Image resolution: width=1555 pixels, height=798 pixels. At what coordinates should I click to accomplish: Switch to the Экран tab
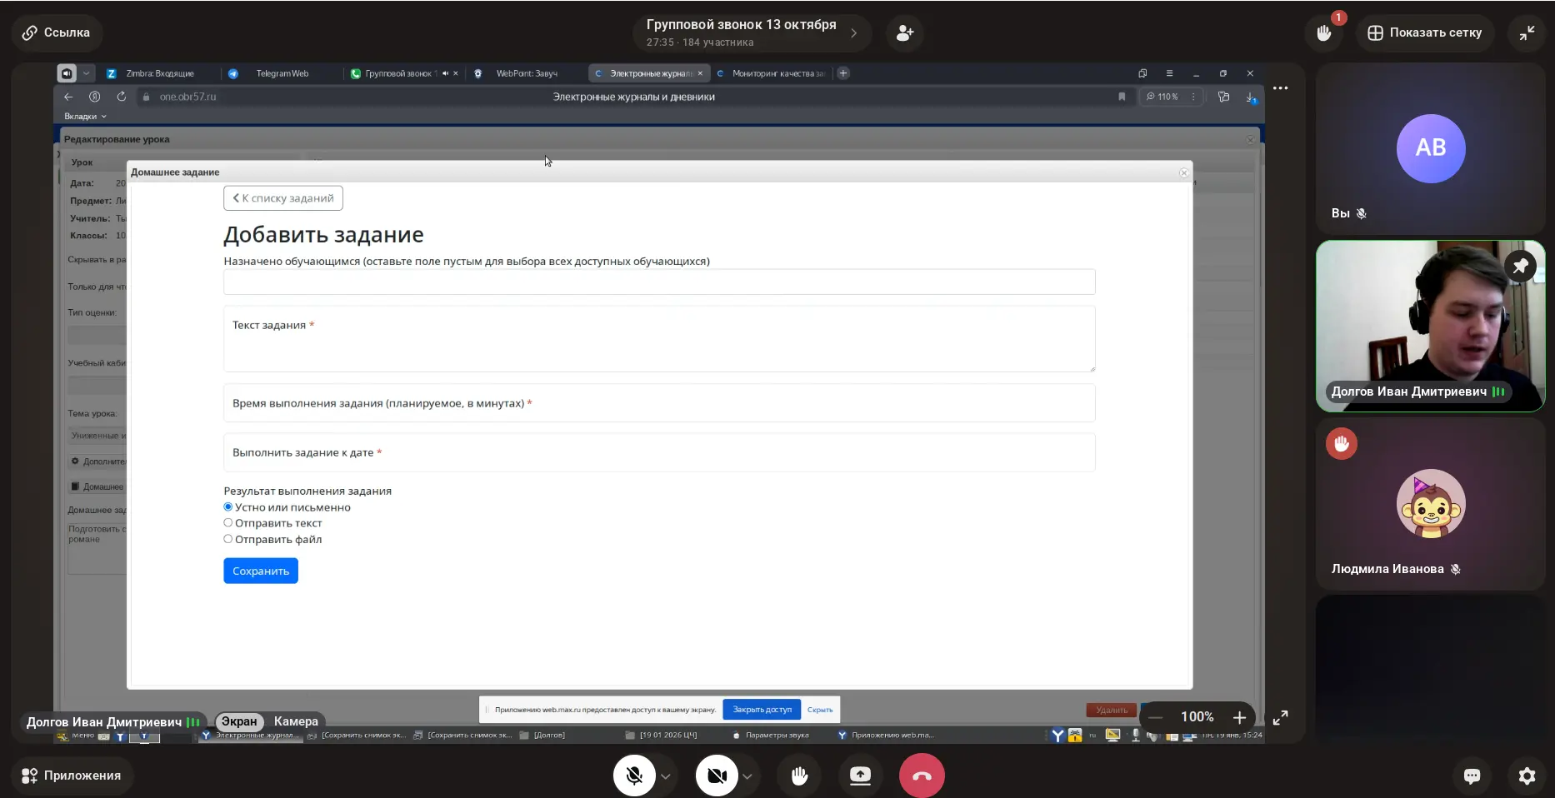(x=239, y=721)
